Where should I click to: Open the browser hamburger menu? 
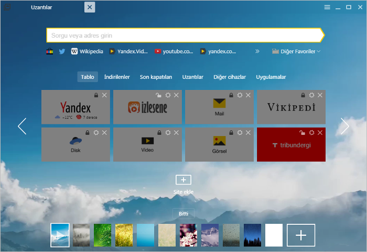click(x=327, y=7)
